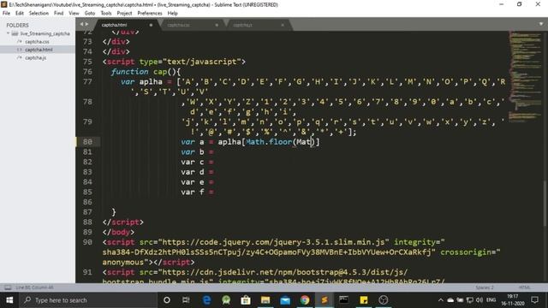The image size is (548, 308).
Task: Click the 'function' keyword on line 76
Action: tap(129, 72)
